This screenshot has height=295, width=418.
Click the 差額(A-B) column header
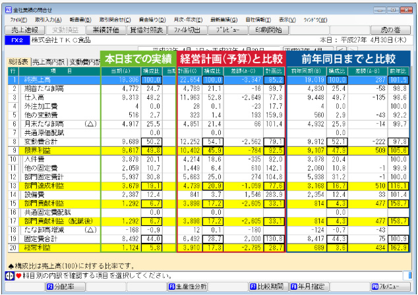(368, 71)
